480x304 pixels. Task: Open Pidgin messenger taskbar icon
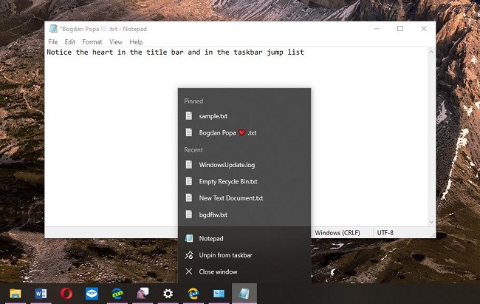[x=143, y=294]
